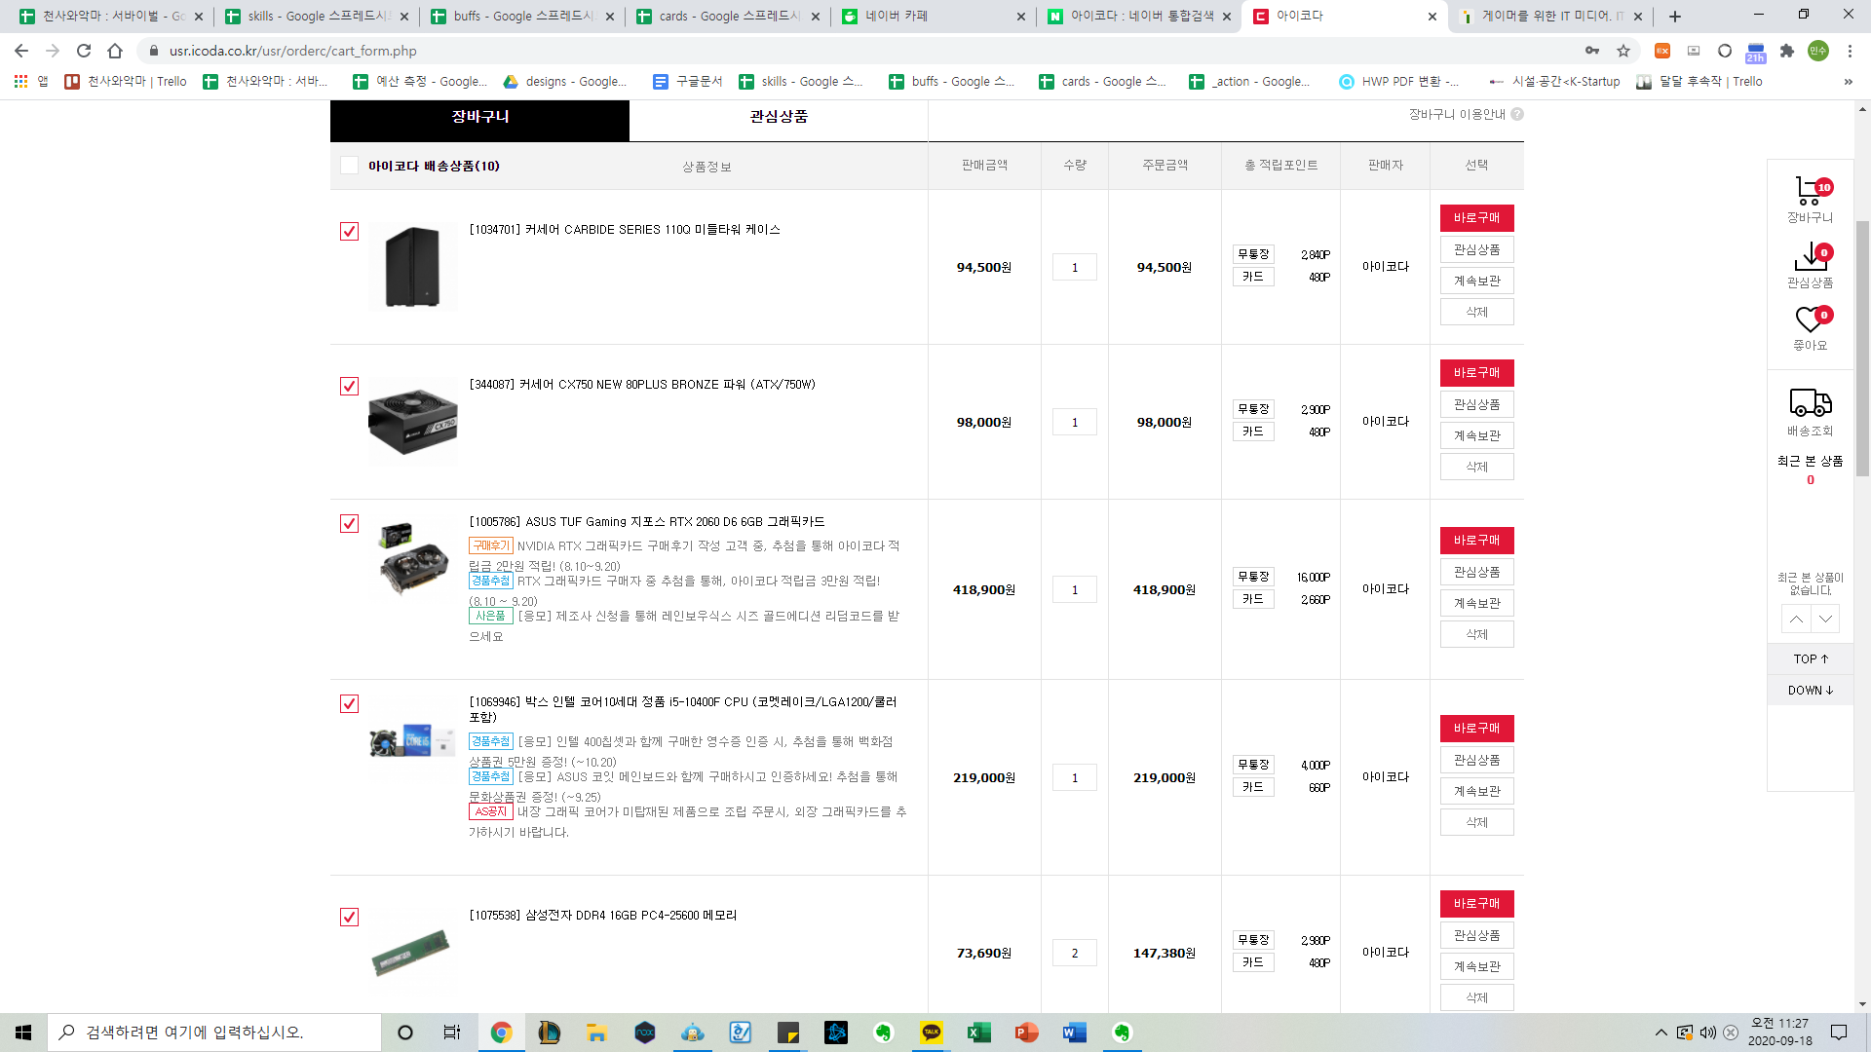
Task: Open the ASUS TUF RTX 2060 product link
Action: (x=647, y=522)
